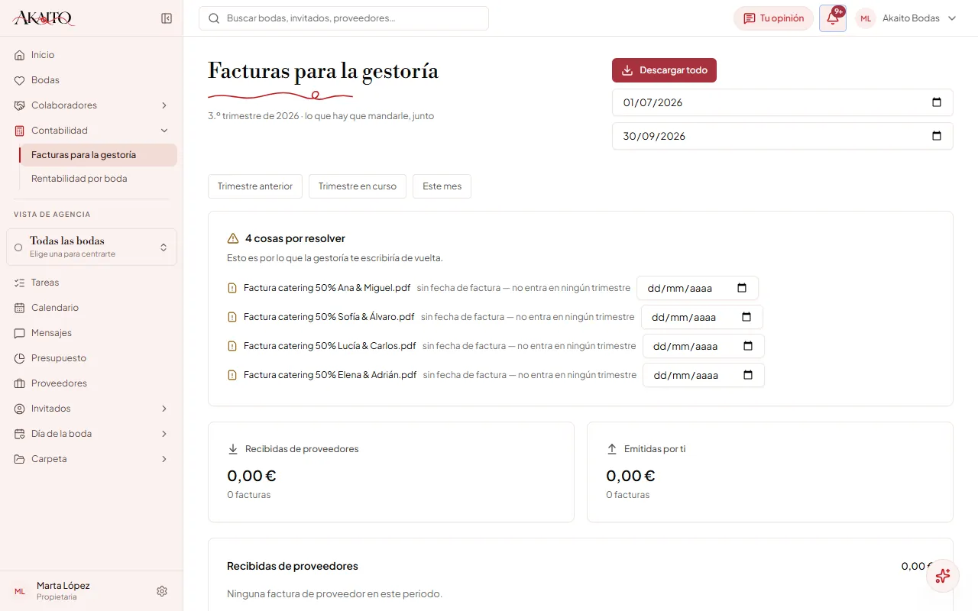Click the Descargar todo button
Screen dimensions: 978x611
coord(664,70)
